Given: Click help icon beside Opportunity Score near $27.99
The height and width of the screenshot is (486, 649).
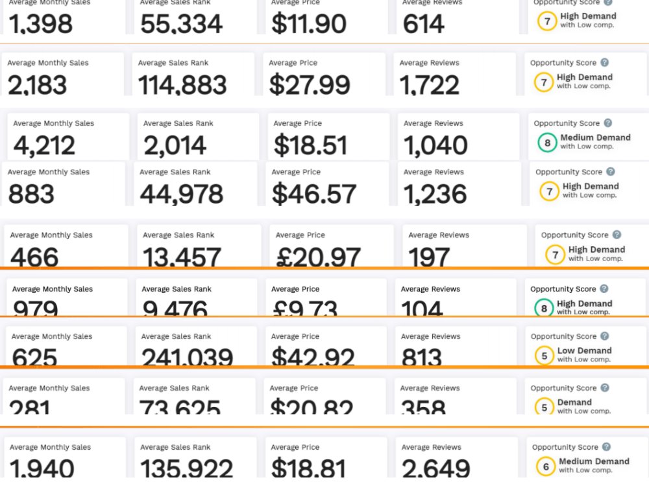Looking at the screenshot, I should point(605,62).
